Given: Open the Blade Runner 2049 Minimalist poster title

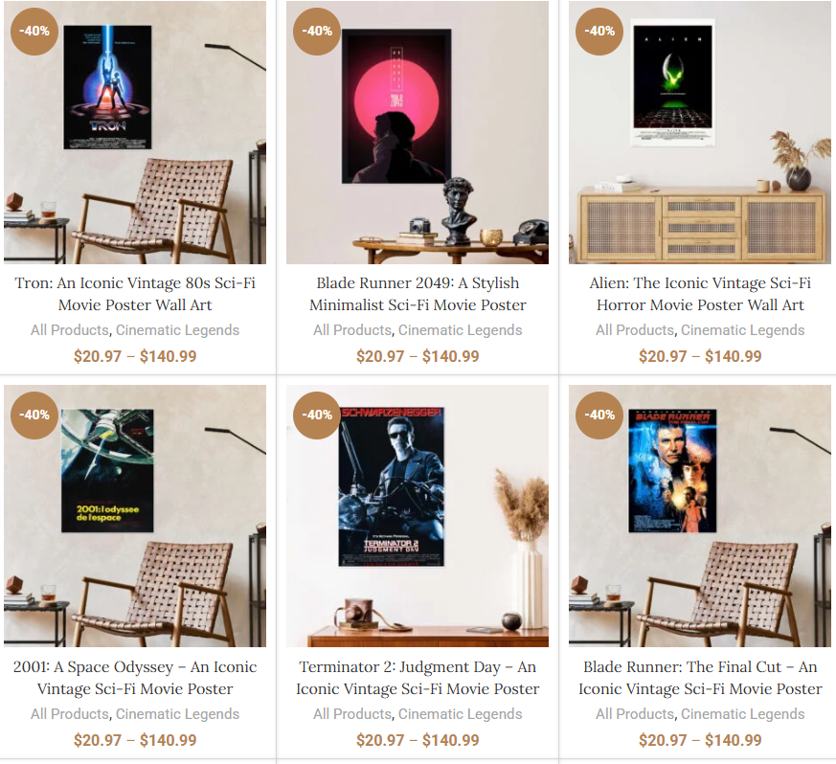Looking at the screenshot, I should coord(418,294).
